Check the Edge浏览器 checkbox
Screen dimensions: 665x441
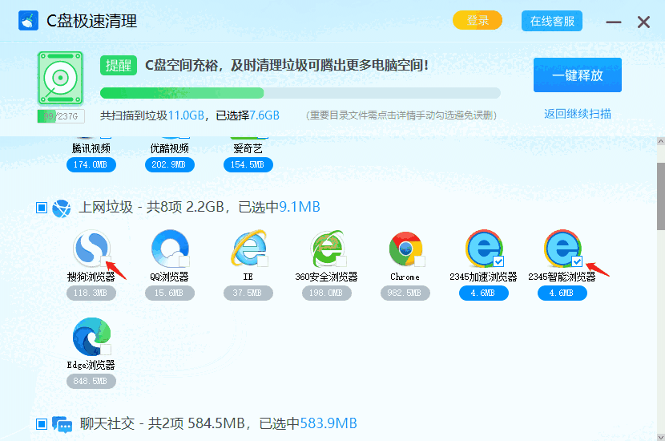106,350
